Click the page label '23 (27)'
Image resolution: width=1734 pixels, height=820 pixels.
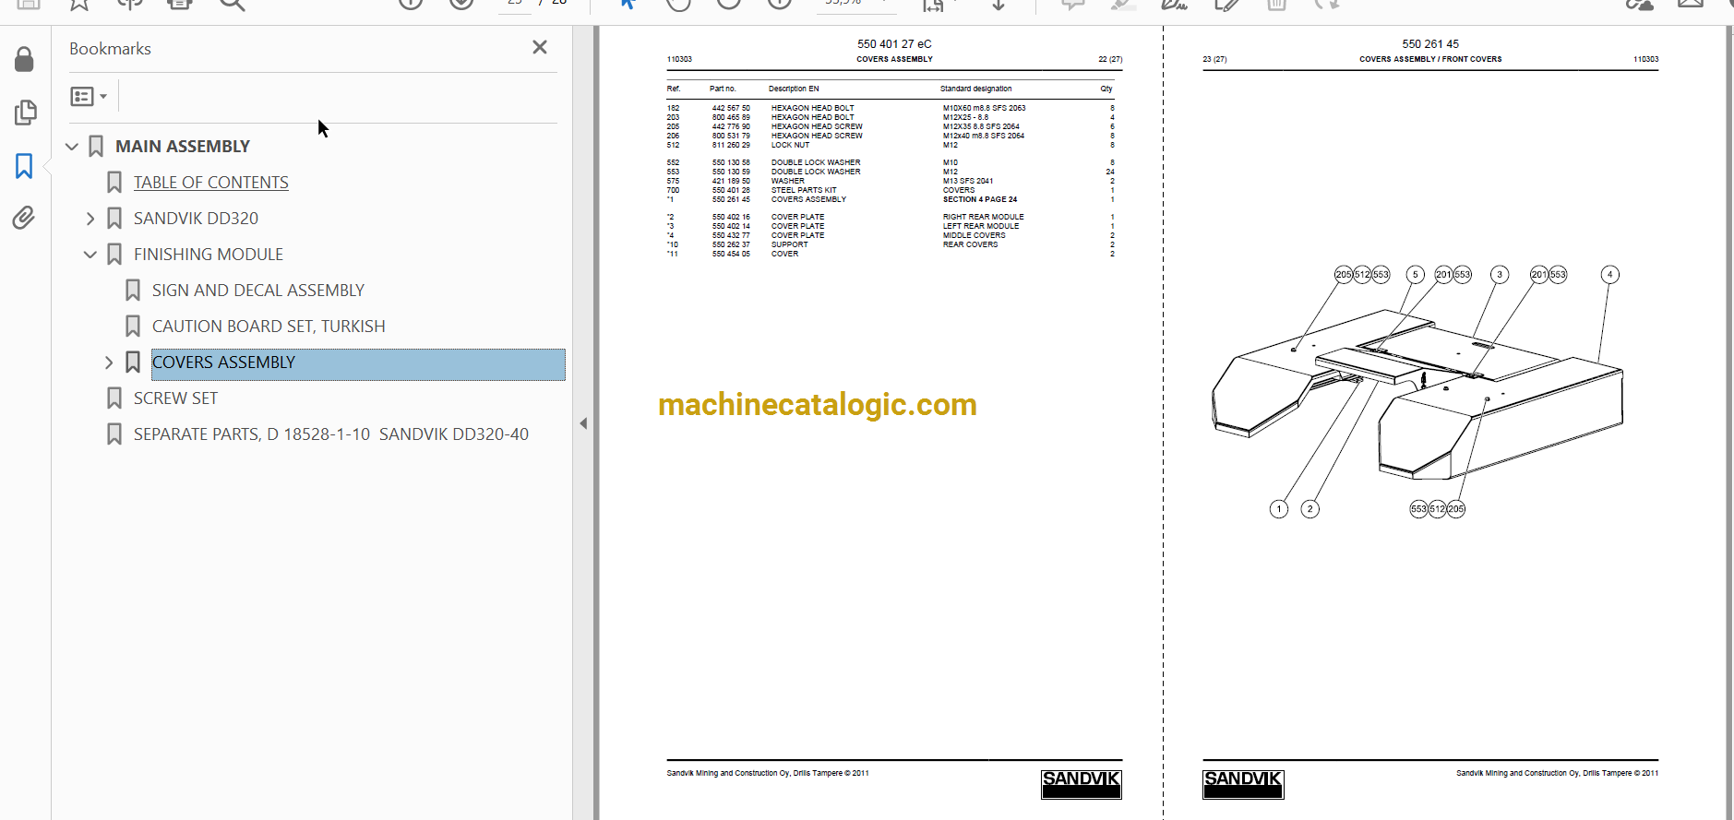coord(1214,59)
